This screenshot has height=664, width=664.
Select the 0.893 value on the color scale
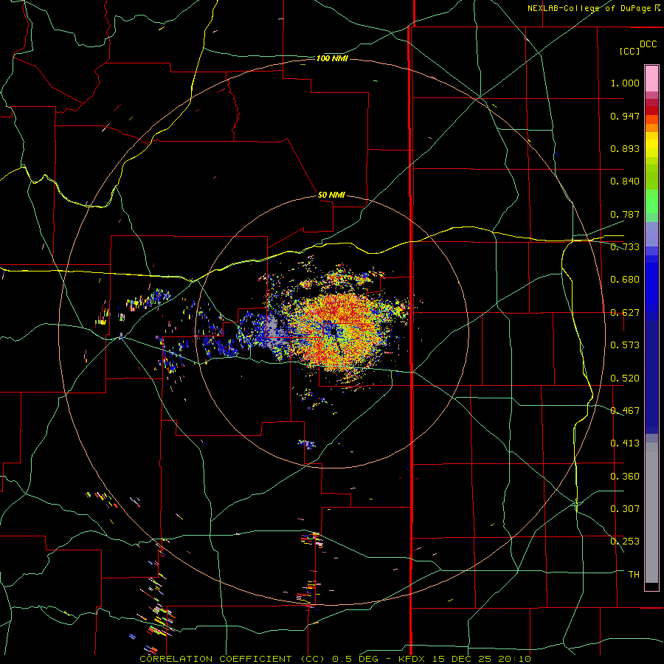click(x=625, y=148)
